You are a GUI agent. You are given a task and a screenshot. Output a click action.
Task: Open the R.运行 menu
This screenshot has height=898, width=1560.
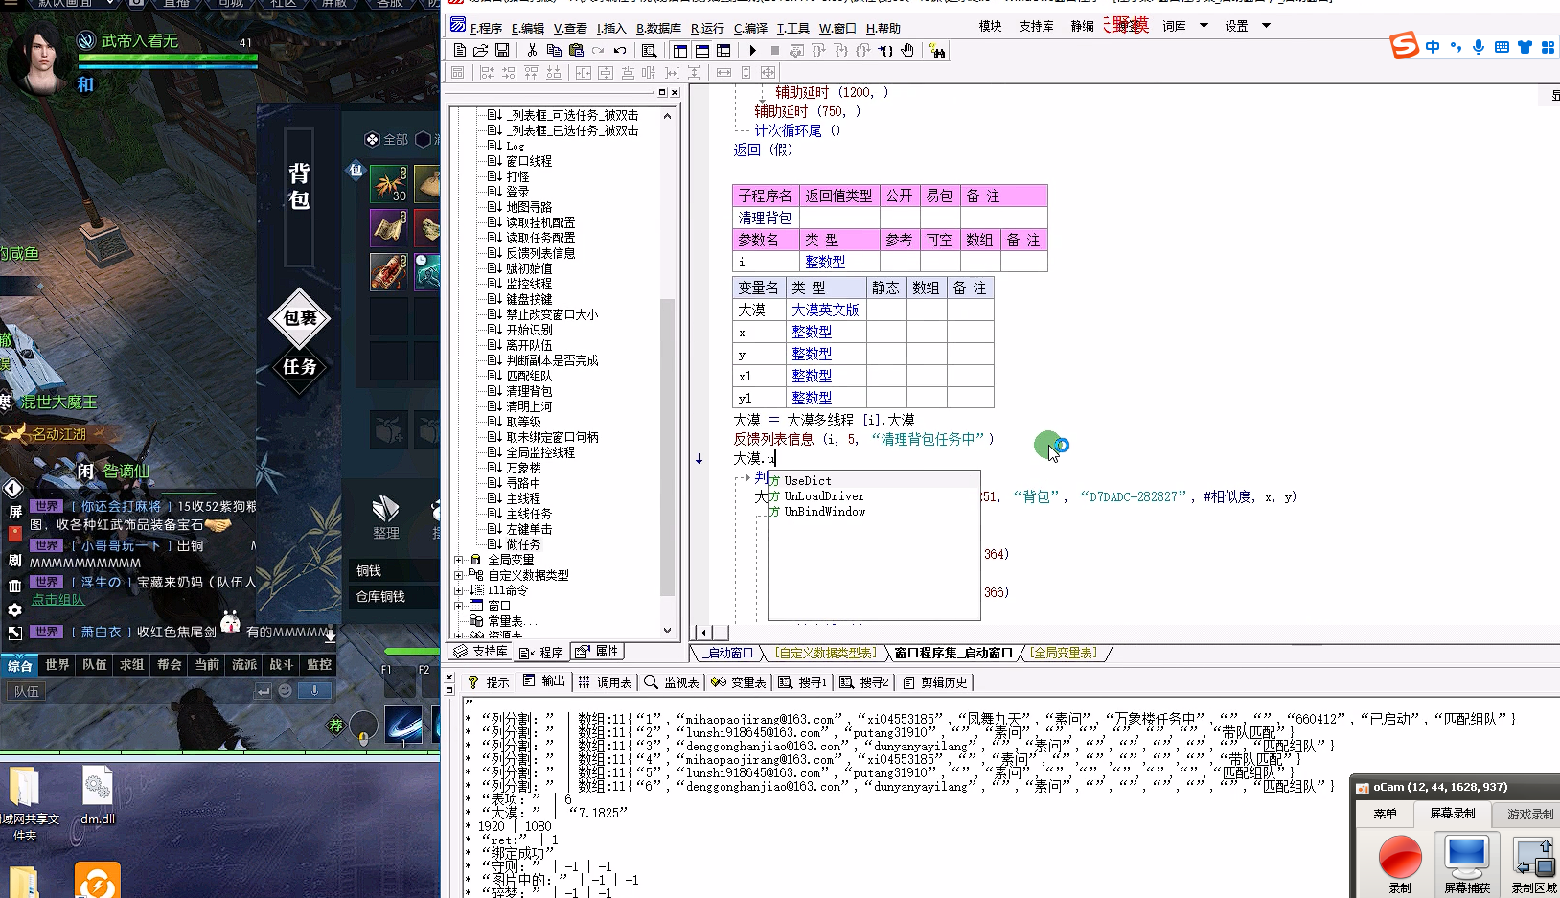(x=707, y=28)
